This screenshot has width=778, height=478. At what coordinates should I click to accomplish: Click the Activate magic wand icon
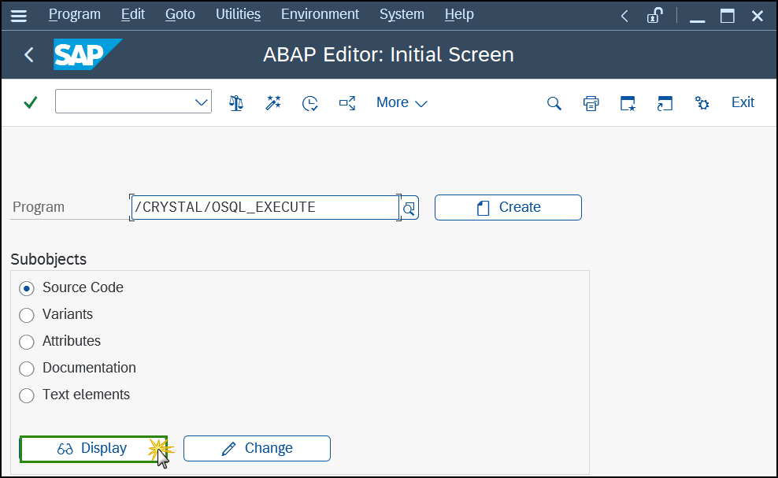tap(273, 102)
